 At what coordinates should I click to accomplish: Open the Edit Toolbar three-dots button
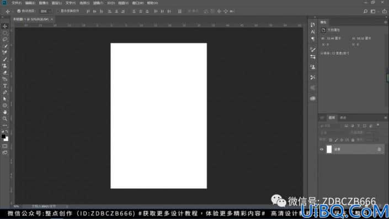5,126
